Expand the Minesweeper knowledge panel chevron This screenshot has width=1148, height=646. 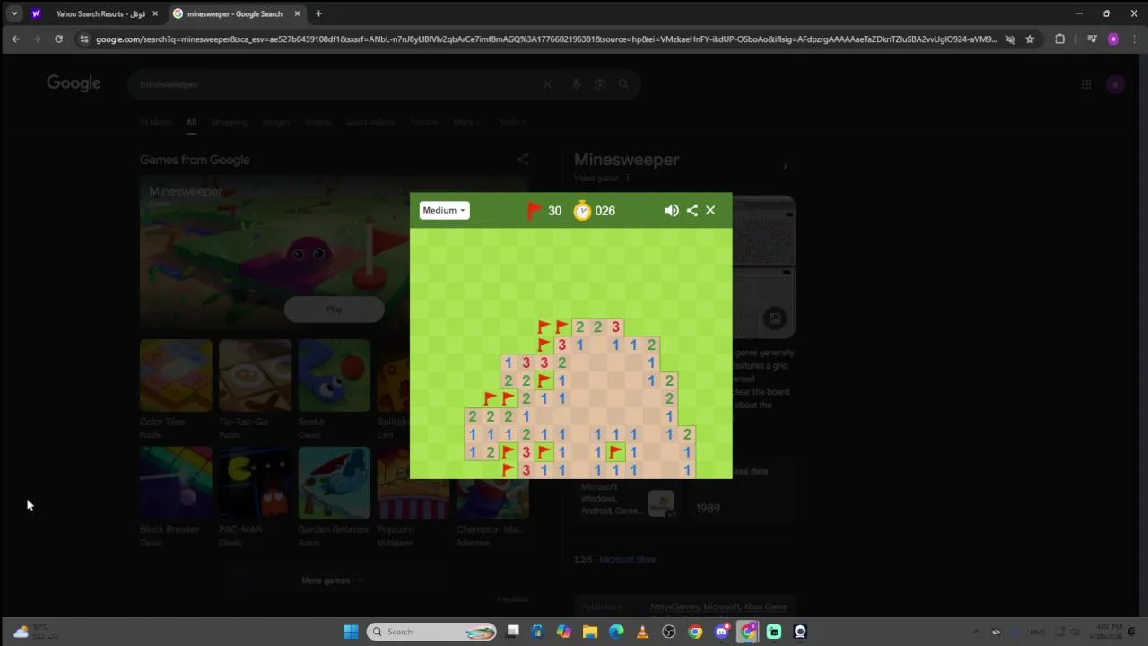[785, 166]
